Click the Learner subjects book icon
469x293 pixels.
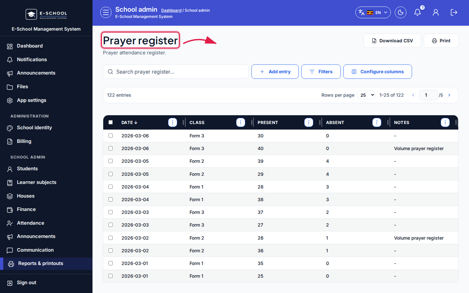[10, 183]
